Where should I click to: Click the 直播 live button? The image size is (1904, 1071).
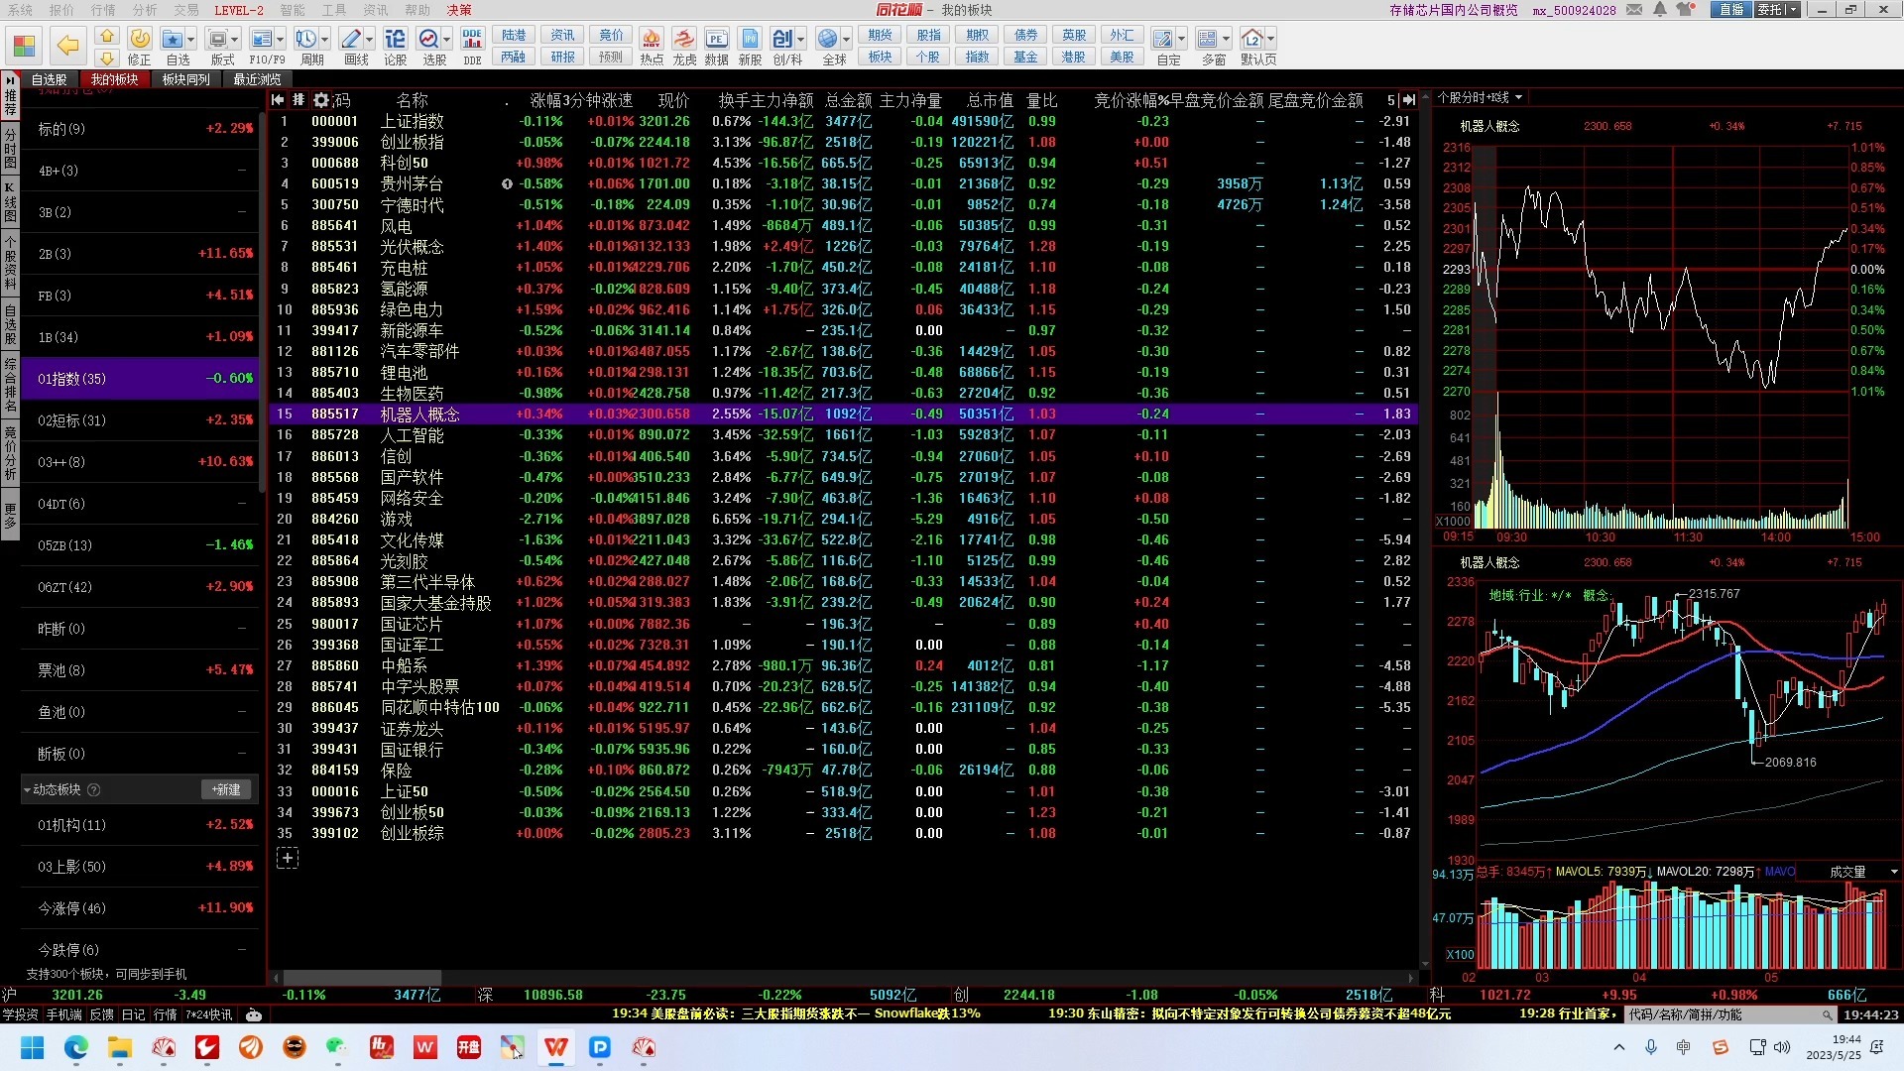point(1730,10)
